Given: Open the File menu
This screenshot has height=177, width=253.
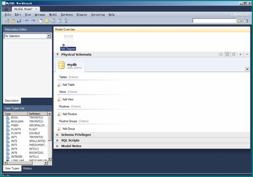Looking at the screenshot, I should (x=8, y=15).
